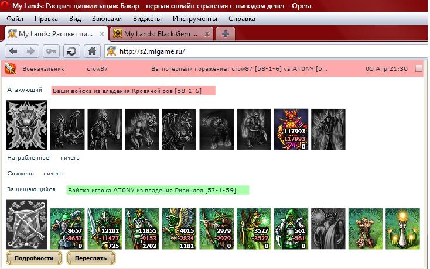The image size is (430, 269).
Task: Click the first greyed attacker unit with claws
Action: point(67,129)
